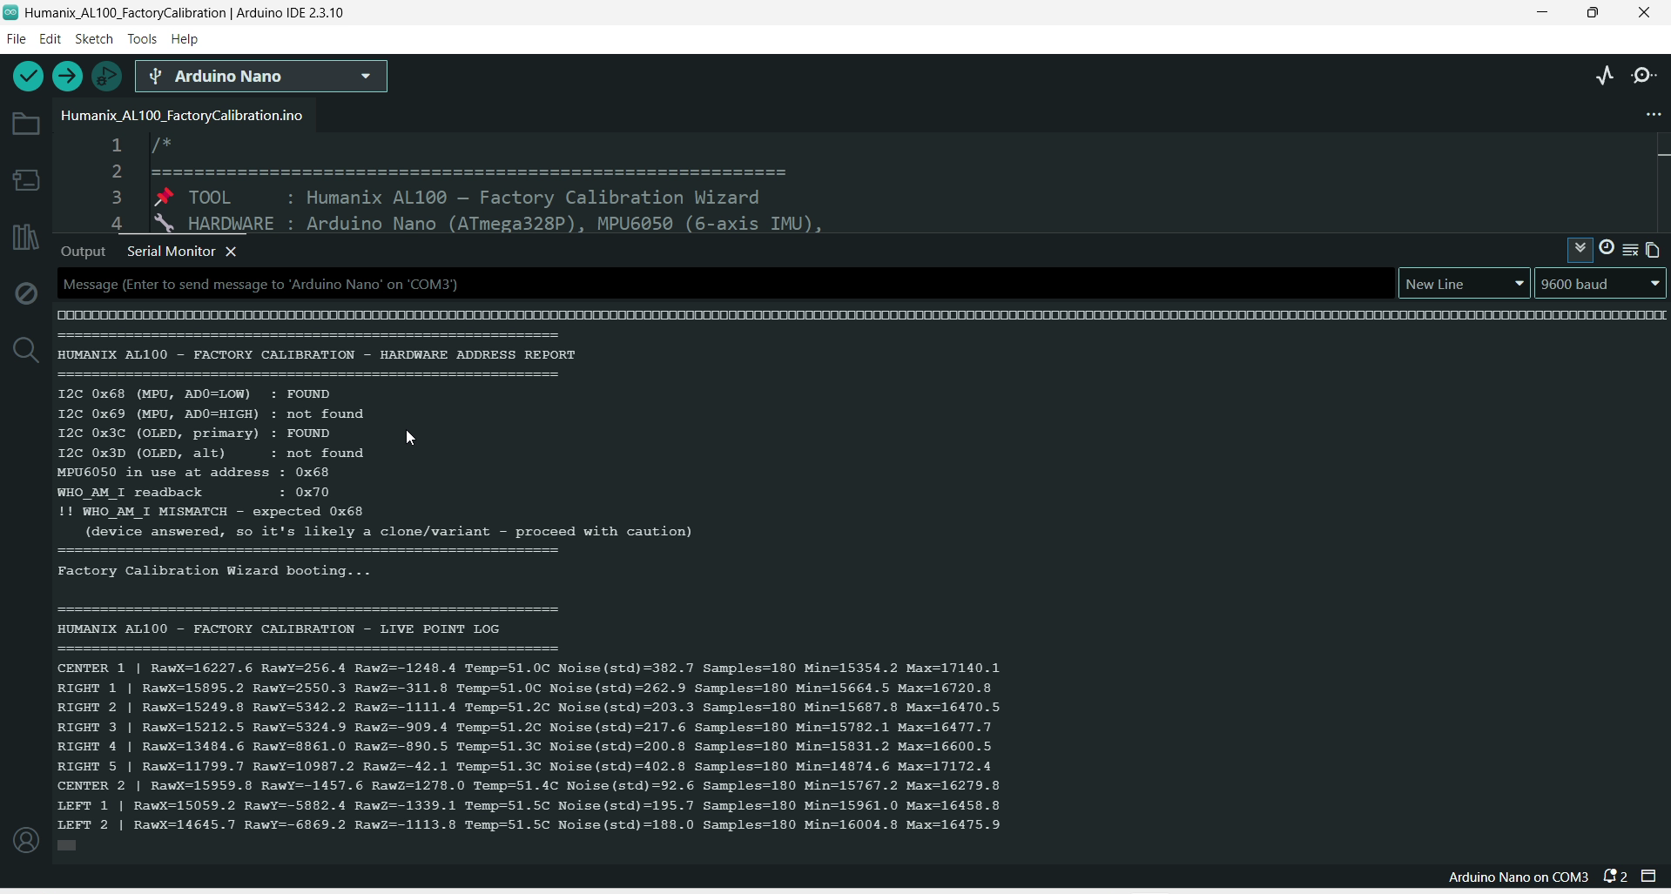Open the 9600 baud rate dropdown
The height and width of the screenshot is (894, 1671).
pyautogui.click(x=1600, y=285)
